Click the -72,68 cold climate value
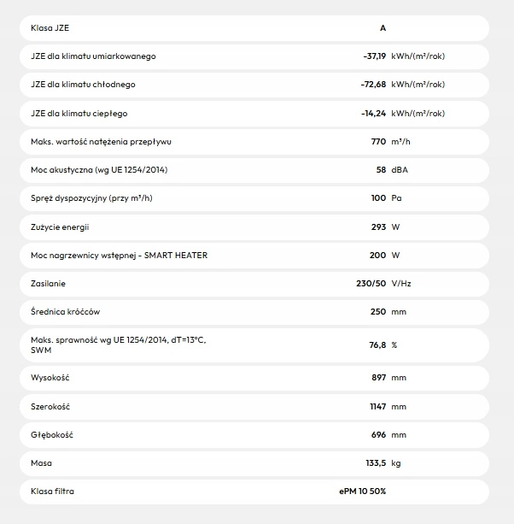The image size is (514, 524). (373, 85)
